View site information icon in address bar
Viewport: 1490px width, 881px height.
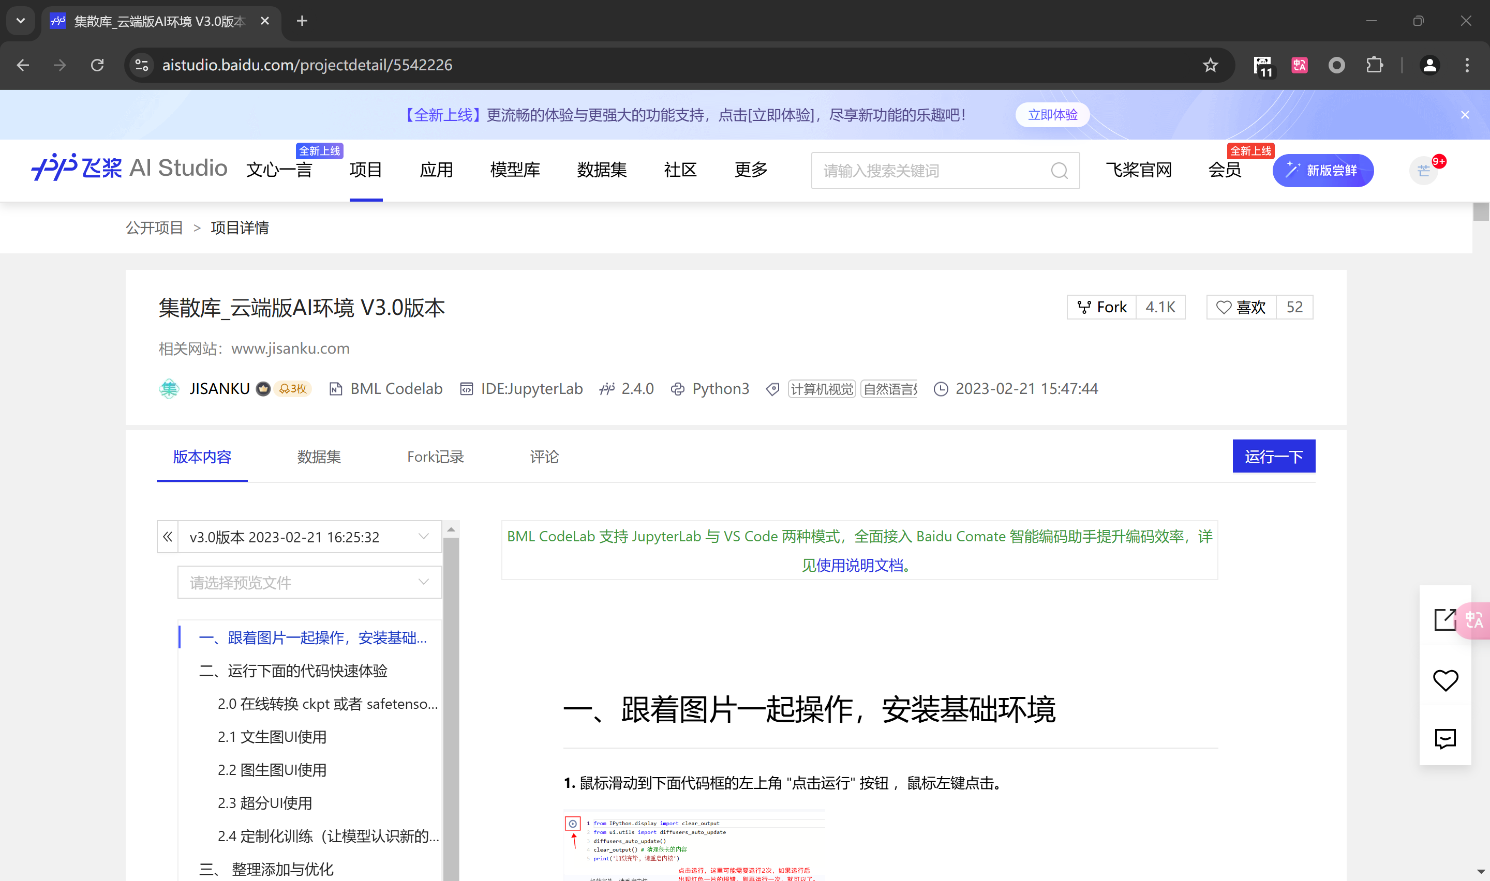point(141,65)
